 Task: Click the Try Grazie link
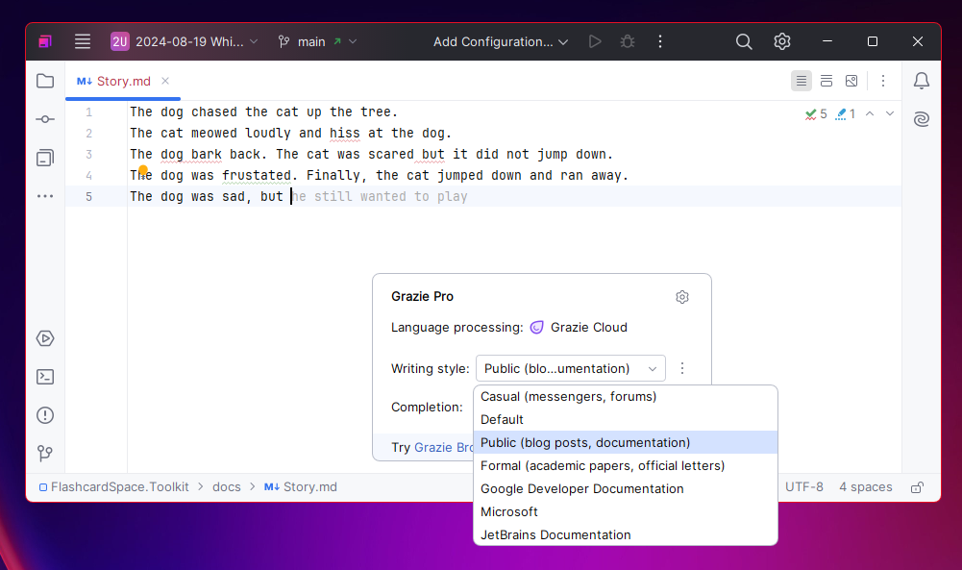444,447
